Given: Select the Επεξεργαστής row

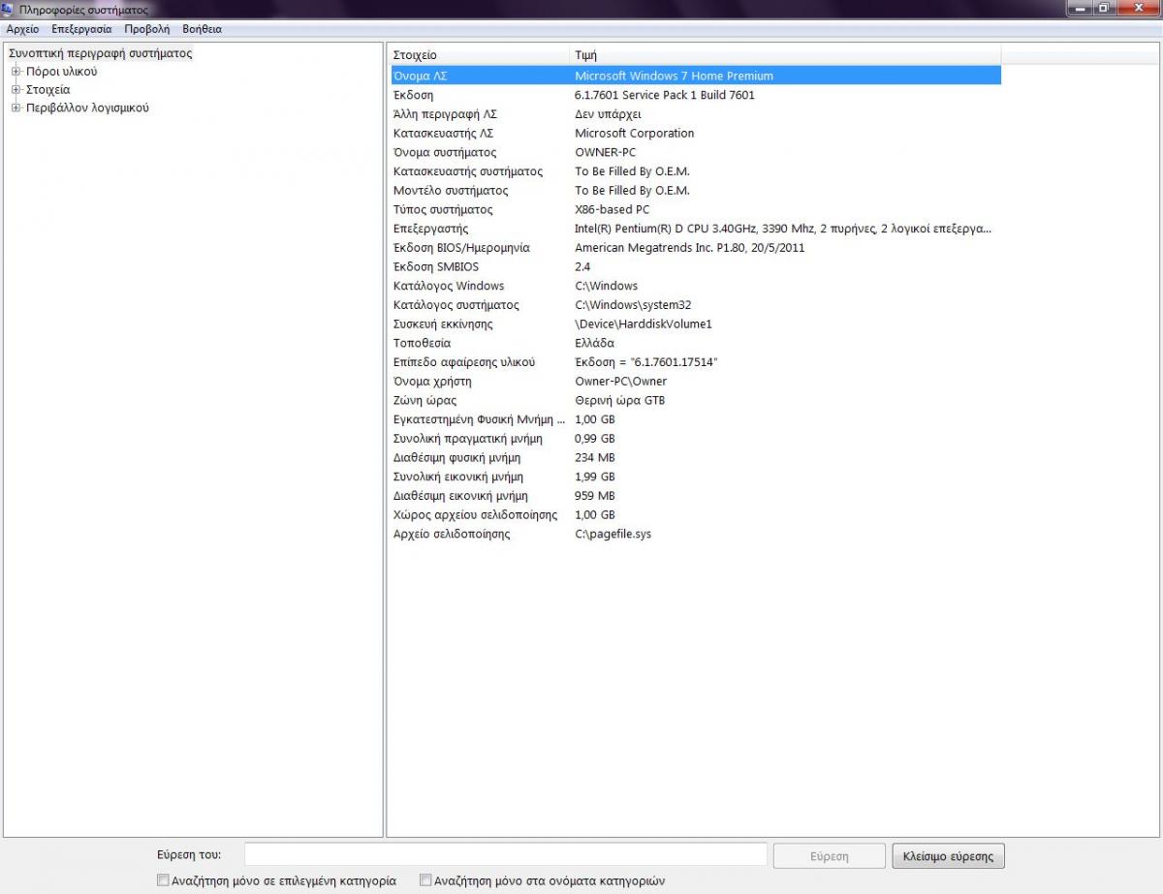Looking at the screenshot, I should click(x=695, y=229).
